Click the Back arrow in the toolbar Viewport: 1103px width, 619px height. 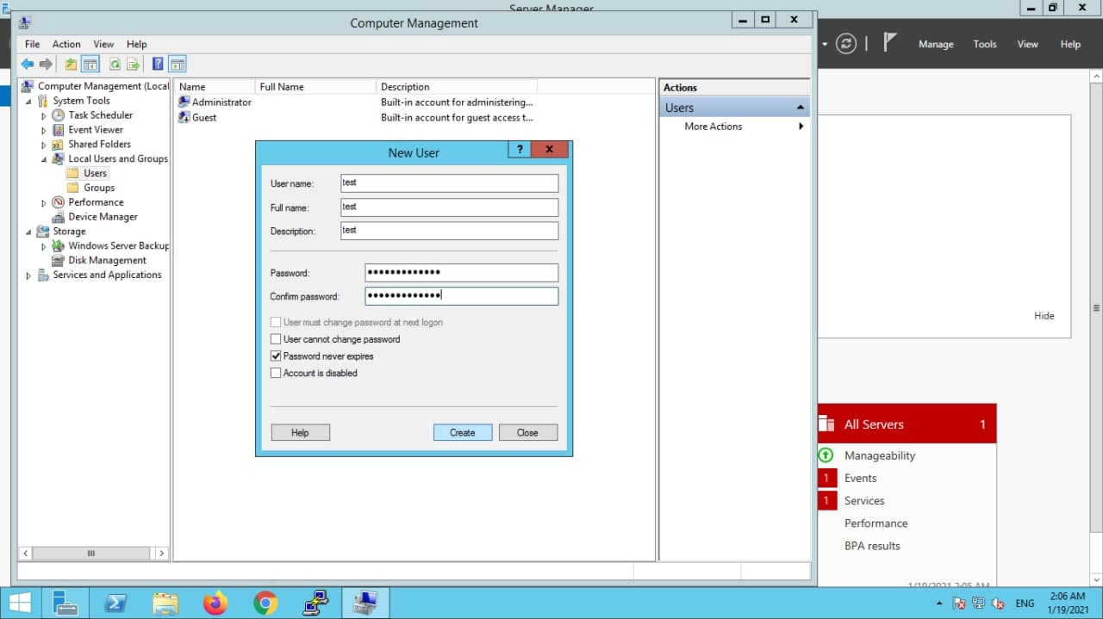click(28, 65)
